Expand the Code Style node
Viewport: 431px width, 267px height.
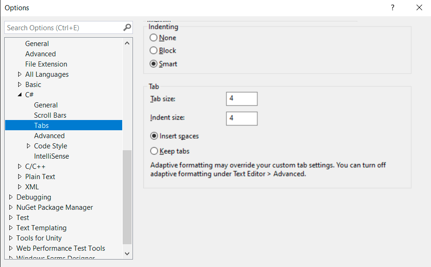(28, 146)
